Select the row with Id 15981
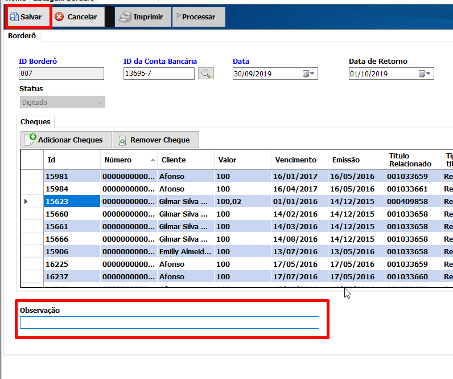453x379 pixels. [x=57, y=177]
